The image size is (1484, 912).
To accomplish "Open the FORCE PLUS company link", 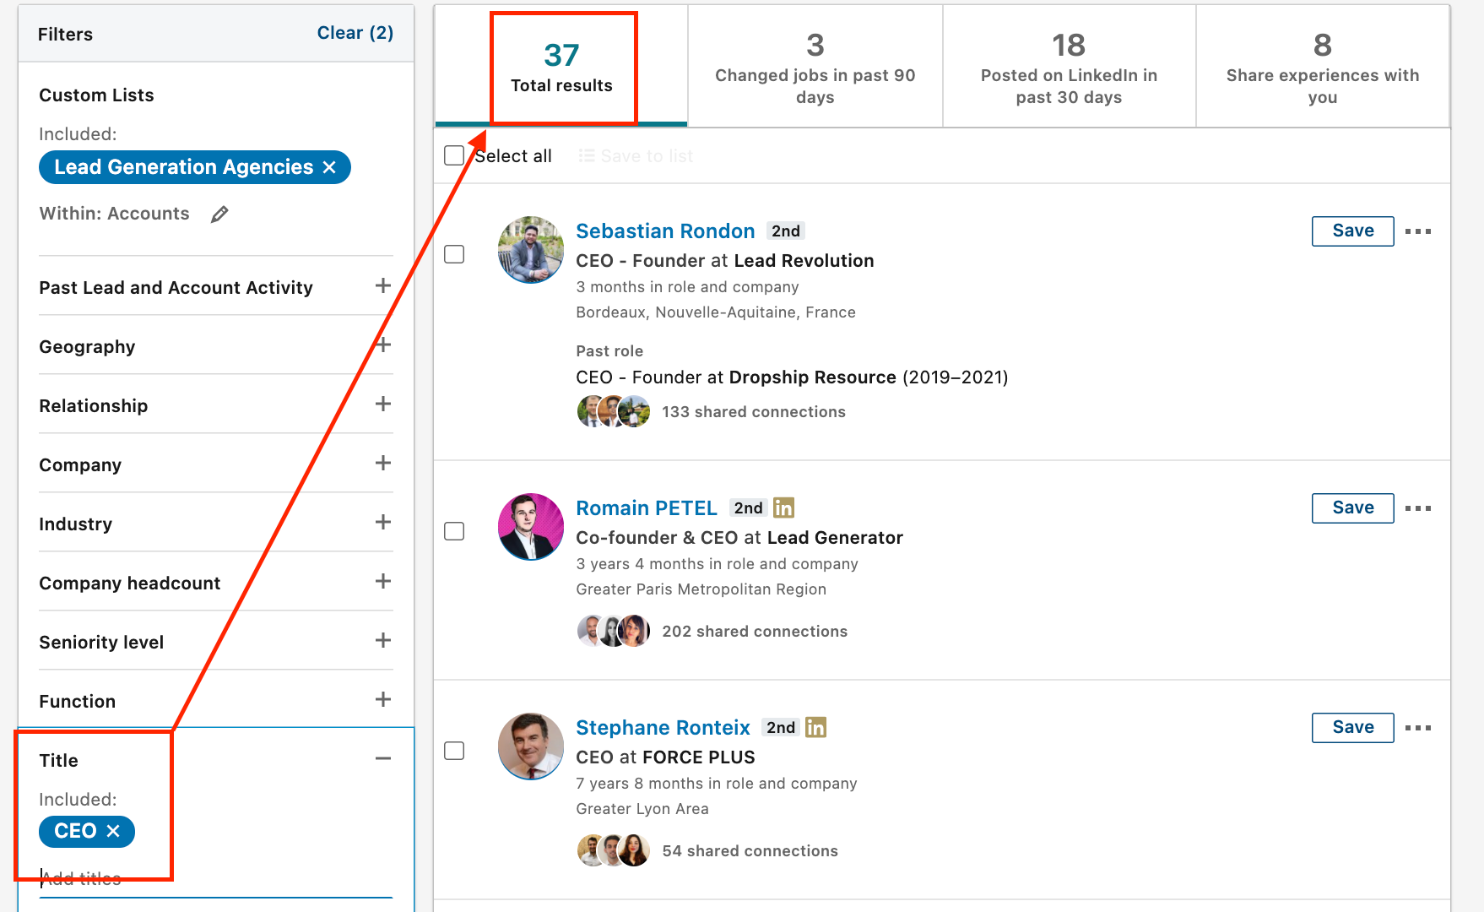I will (699, 757).
